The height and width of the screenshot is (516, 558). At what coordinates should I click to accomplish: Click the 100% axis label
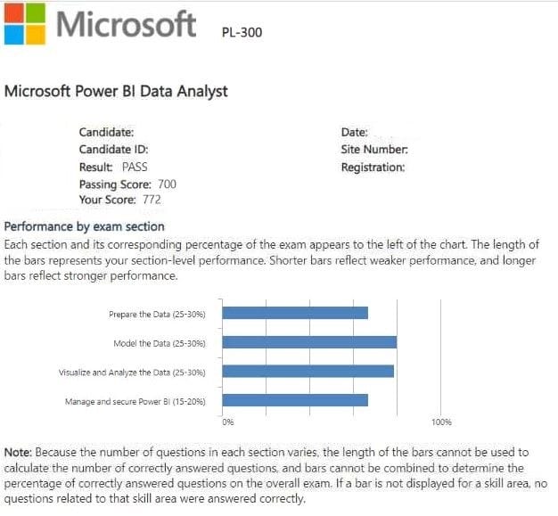click(441, 422)
